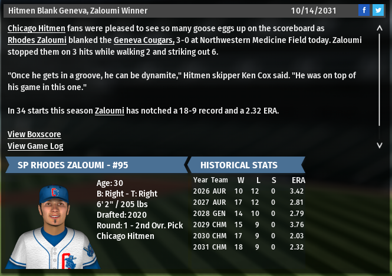
Task: Select the 2031 CHM stats row
Action: 248,247
